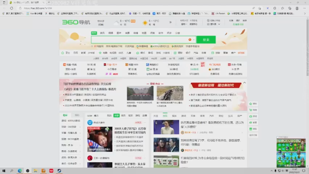The image size is (309, 174).
Task: Open more options on the 热点大事件 card
Action: (145, 123)
